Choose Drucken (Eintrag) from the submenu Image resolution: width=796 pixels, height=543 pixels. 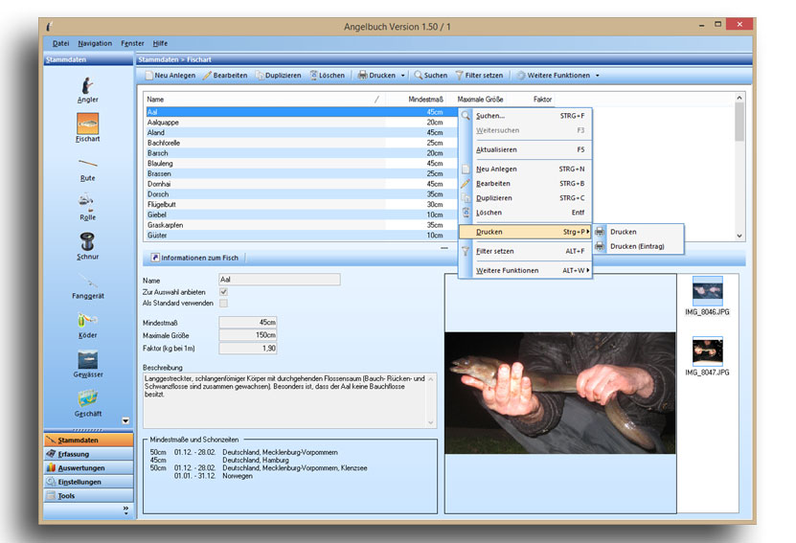[x=637, y=246]
